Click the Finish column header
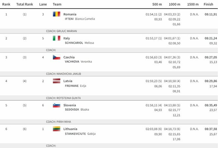This screenshot has height=148, width=218. coord(208,4)
